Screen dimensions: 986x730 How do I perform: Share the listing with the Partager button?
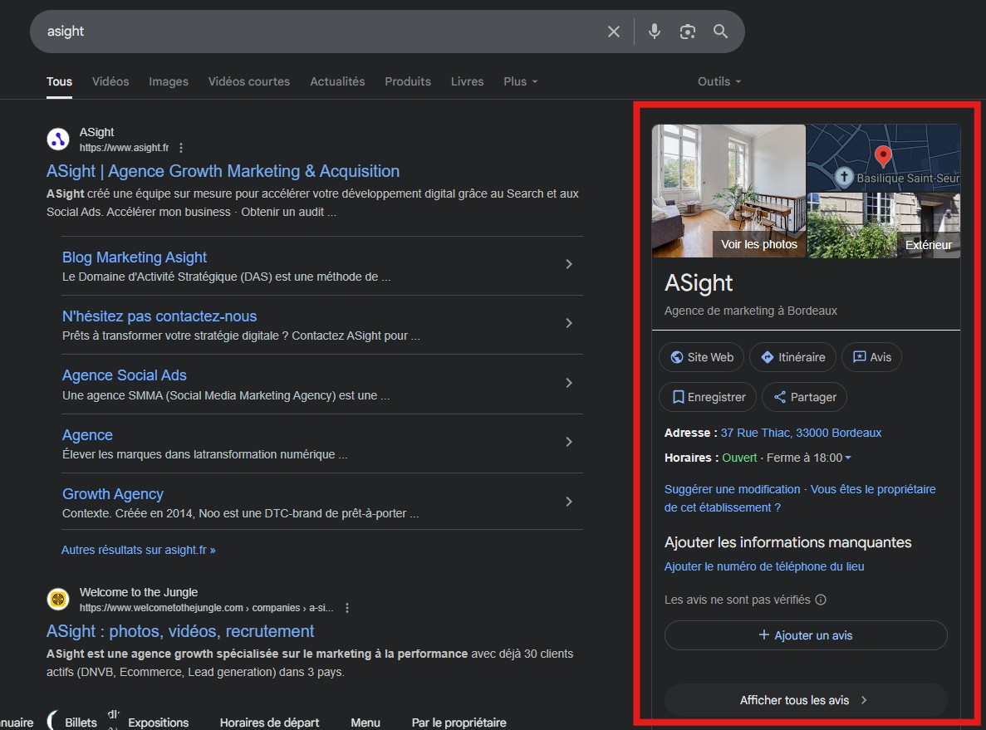804,397
